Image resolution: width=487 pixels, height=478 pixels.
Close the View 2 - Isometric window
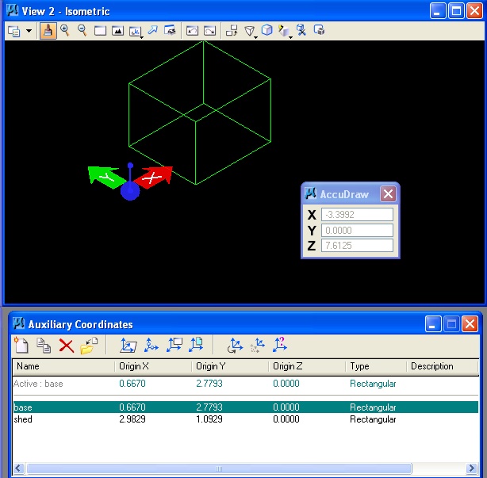[x=475, y=11]
